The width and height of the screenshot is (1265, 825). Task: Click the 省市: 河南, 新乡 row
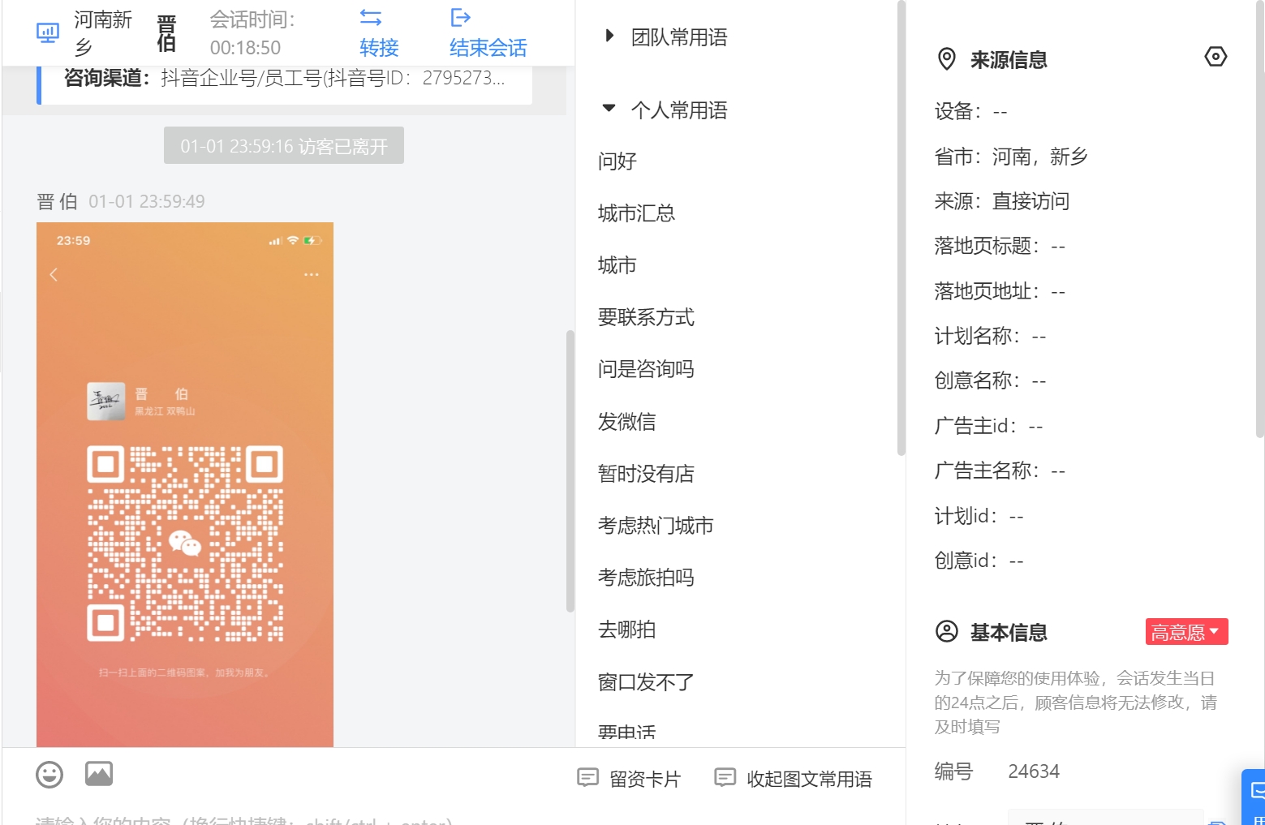[1010, 157]
